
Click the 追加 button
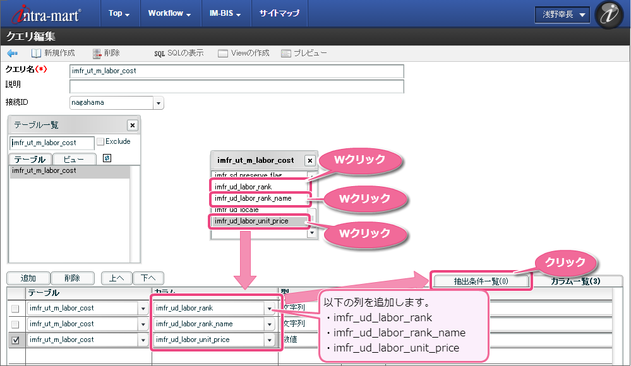(28, 278)
